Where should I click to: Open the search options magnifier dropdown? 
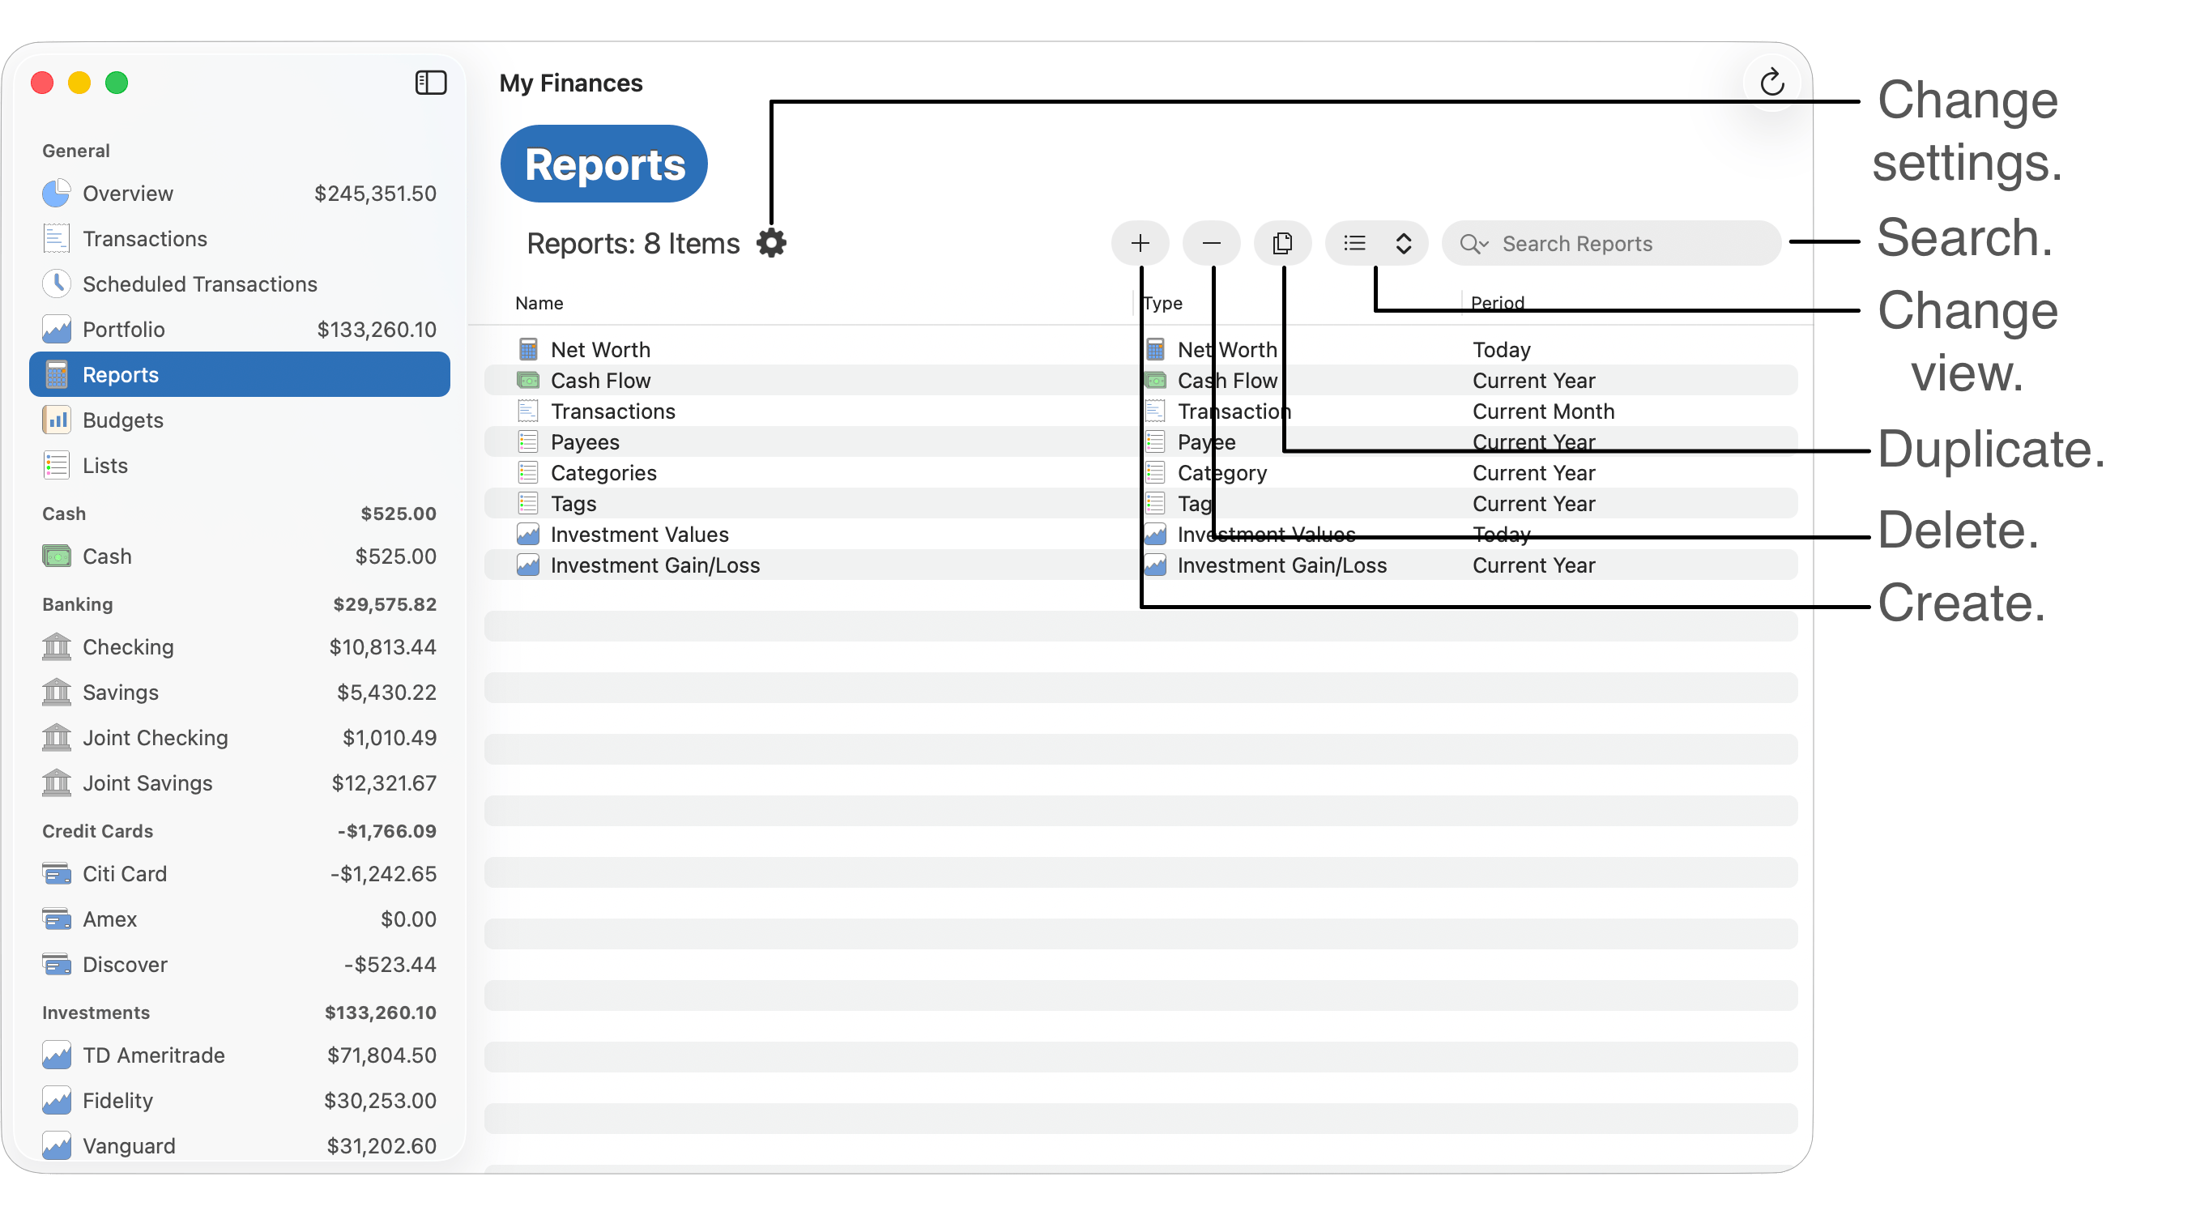pyautogui.click(x=1474, y=245)
